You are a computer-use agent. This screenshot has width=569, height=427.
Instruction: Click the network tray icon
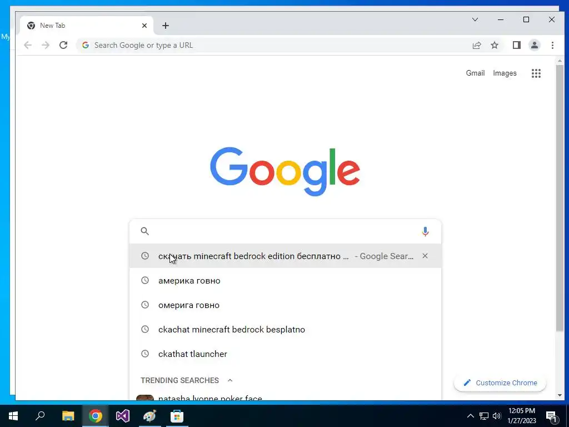tap(484, 416)
